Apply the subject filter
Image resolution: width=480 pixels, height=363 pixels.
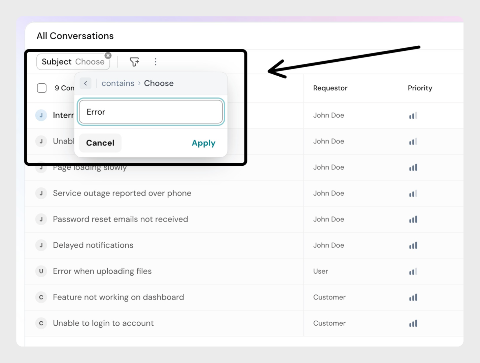[203, 143]
